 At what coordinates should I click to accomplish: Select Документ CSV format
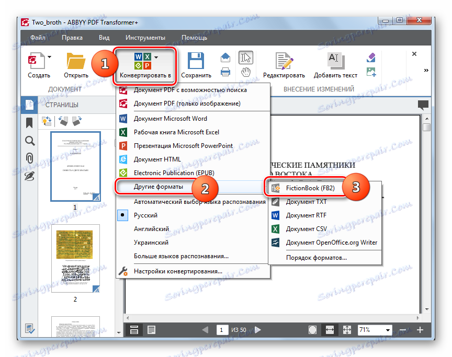324,229
